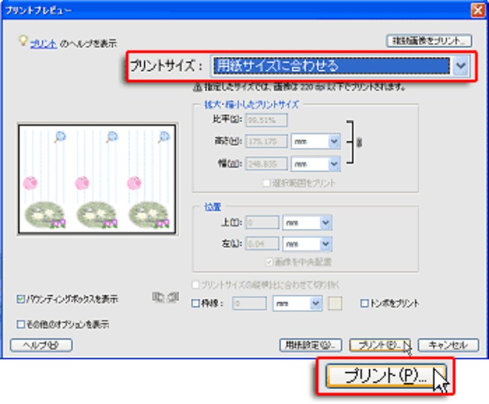Check the その他のオプションを表示 checkbox

[x=21, y=324]
